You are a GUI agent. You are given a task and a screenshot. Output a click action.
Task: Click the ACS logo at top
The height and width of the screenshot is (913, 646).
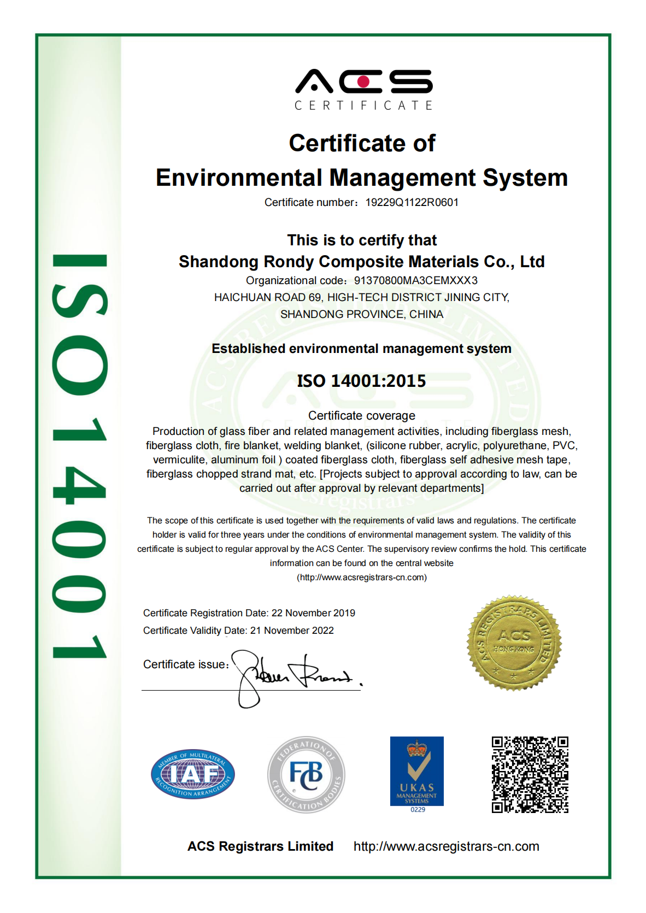(x=363, y=90)
